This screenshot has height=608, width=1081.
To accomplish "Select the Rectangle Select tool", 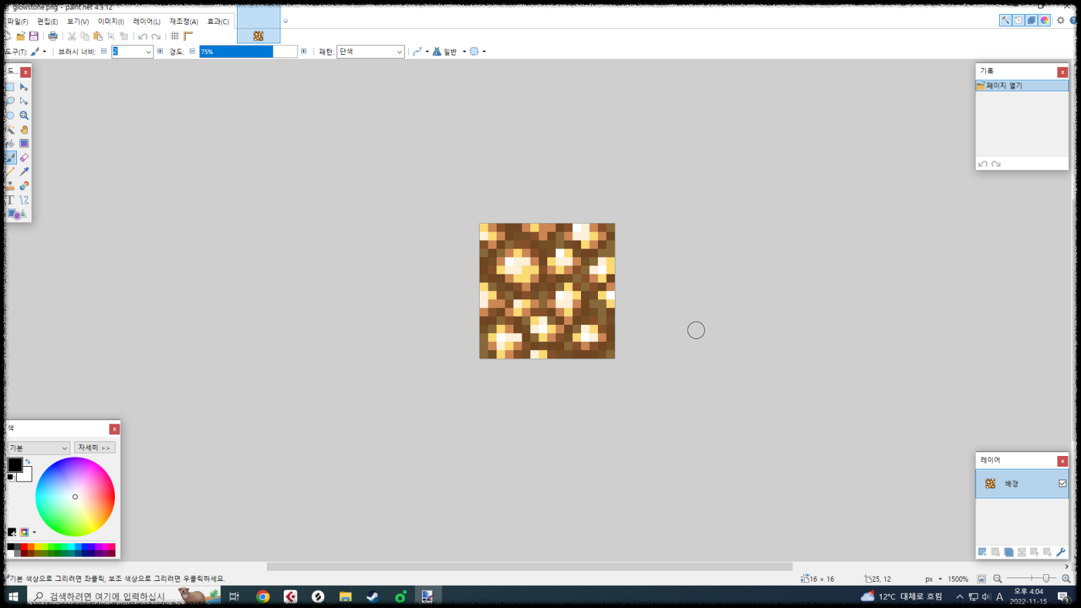I will coord(10,87).
